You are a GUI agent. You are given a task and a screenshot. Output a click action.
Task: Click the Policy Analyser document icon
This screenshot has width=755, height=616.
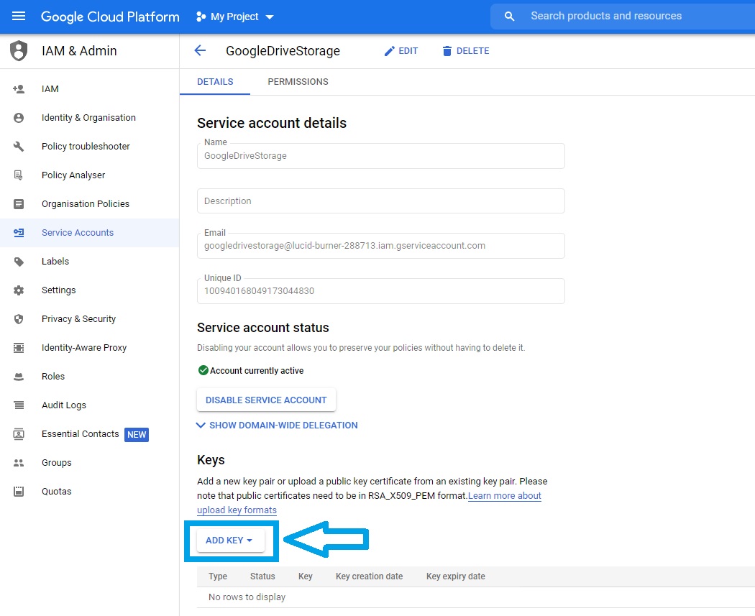coord(19,175)
